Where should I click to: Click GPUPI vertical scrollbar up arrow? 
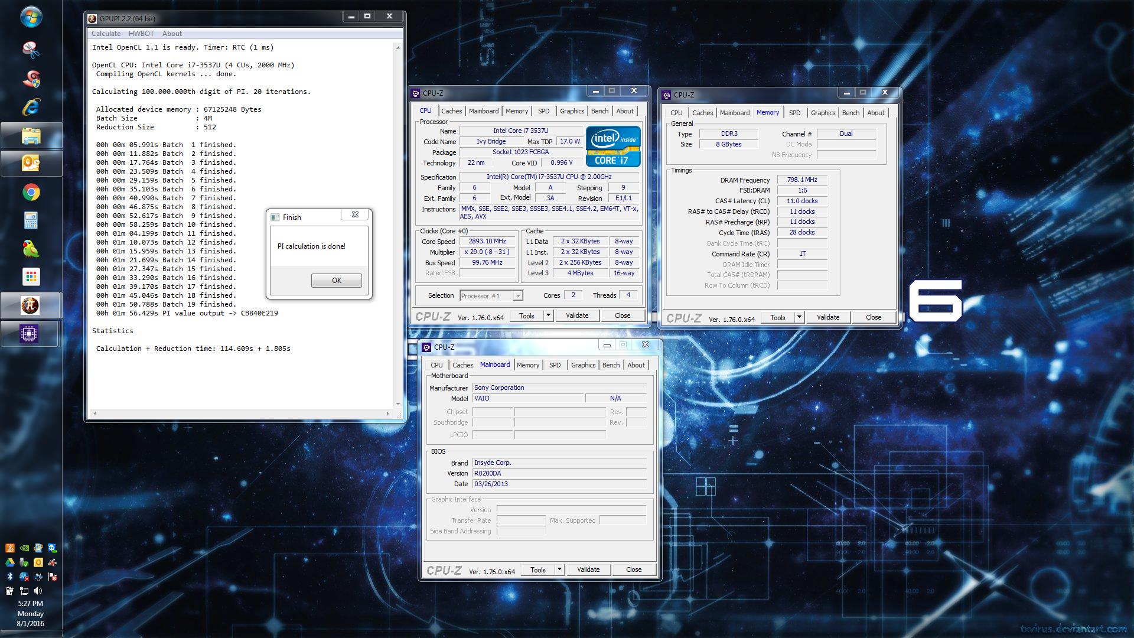pos(398,48)
